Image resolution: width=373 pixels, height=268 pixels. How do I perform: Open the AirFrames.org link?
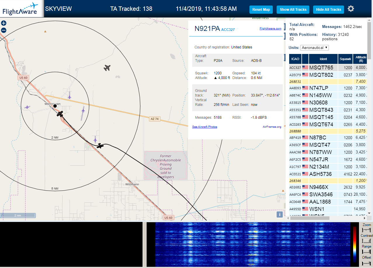tap(272, 127)
